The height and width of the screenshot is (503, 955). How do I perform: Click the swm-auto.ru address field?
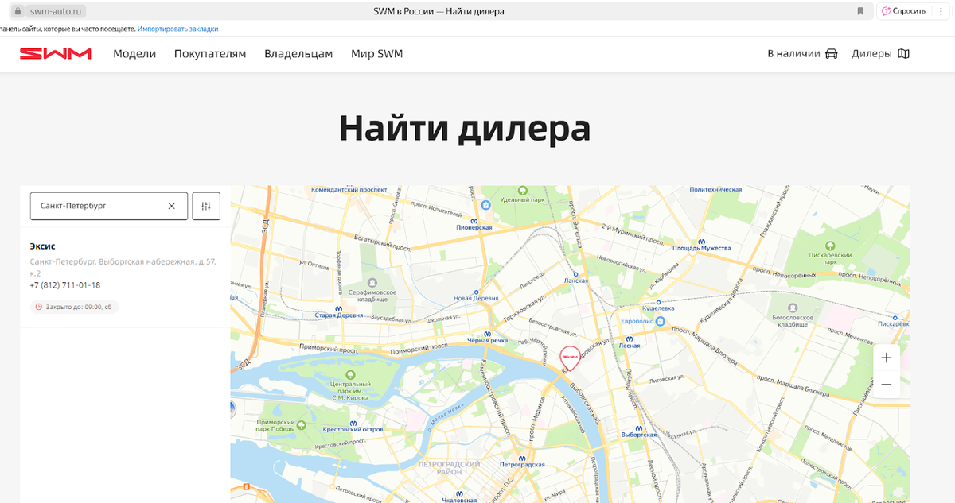tap(54, 11)
